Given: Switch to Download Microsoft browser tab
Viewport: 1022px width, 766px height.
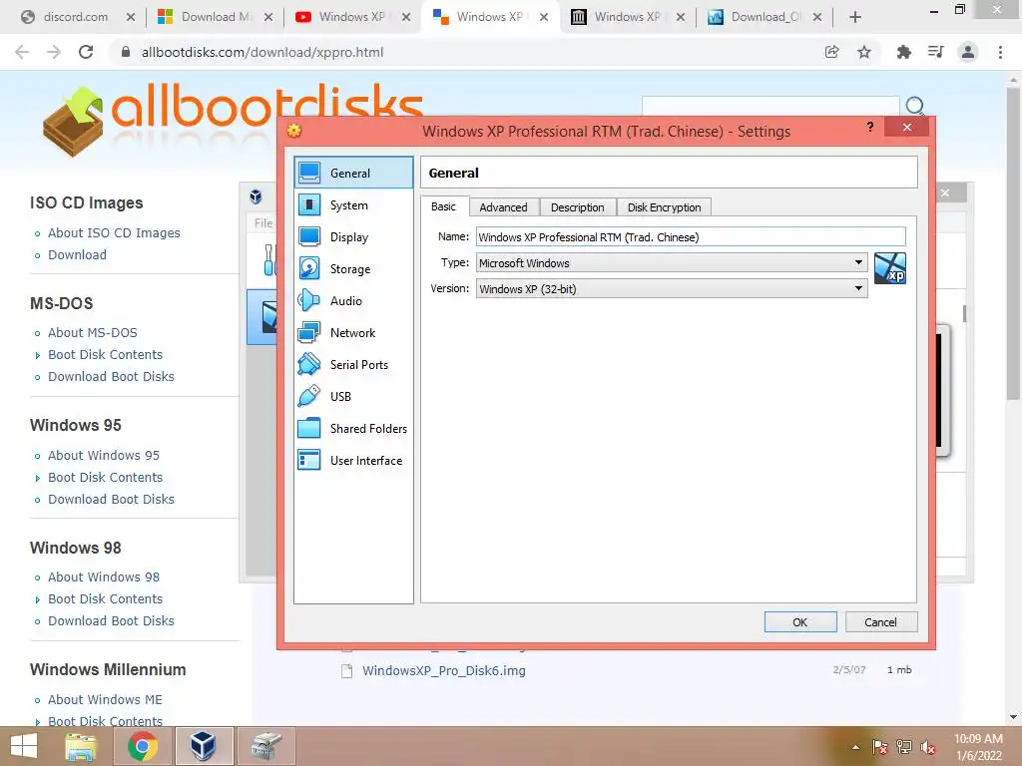Looking at the screenshot, I should (x=217, y=17).
